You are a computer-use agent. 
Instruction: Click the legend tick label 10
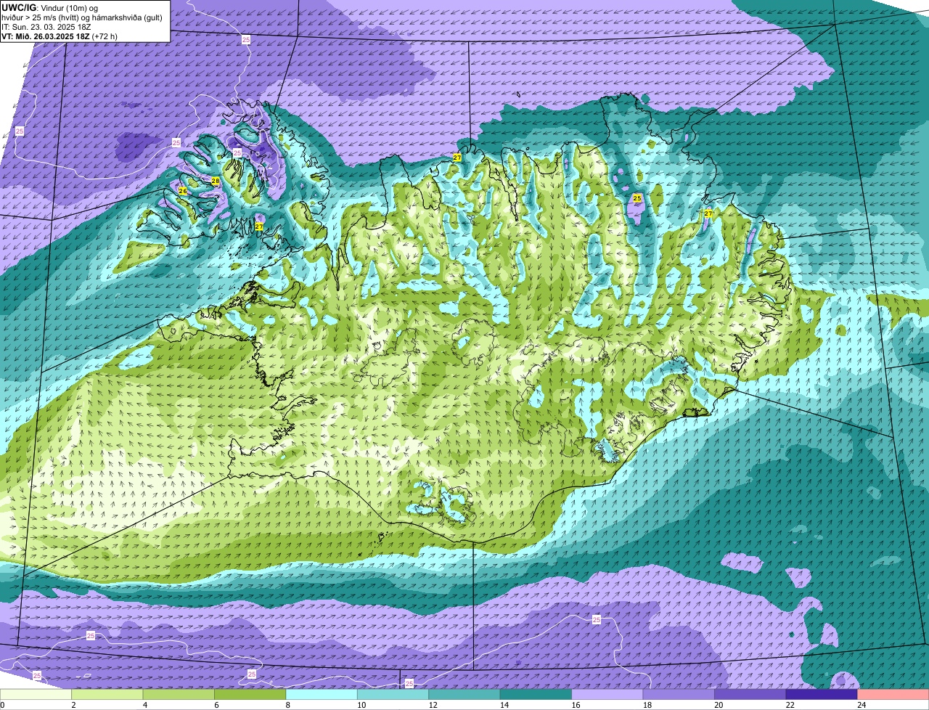pos(361,705)
